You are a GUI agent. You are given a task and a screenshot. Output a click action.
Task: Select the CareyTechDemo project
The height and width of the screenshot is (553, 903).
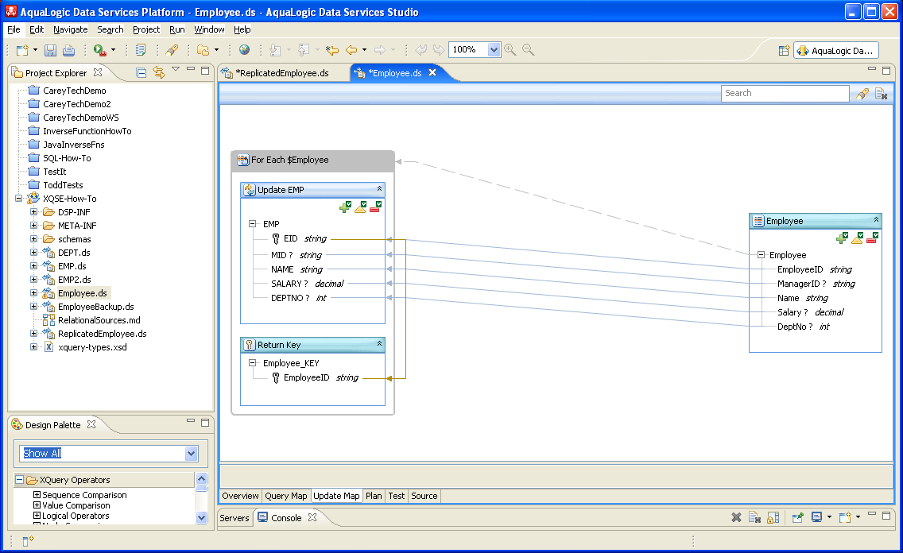pos(74,91)
